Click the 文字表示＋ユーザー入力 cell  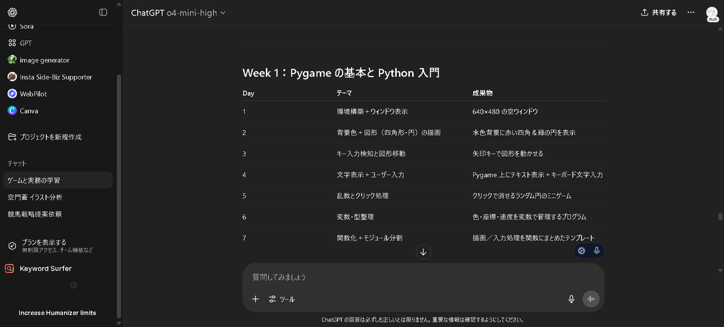[x=370, y=175]
